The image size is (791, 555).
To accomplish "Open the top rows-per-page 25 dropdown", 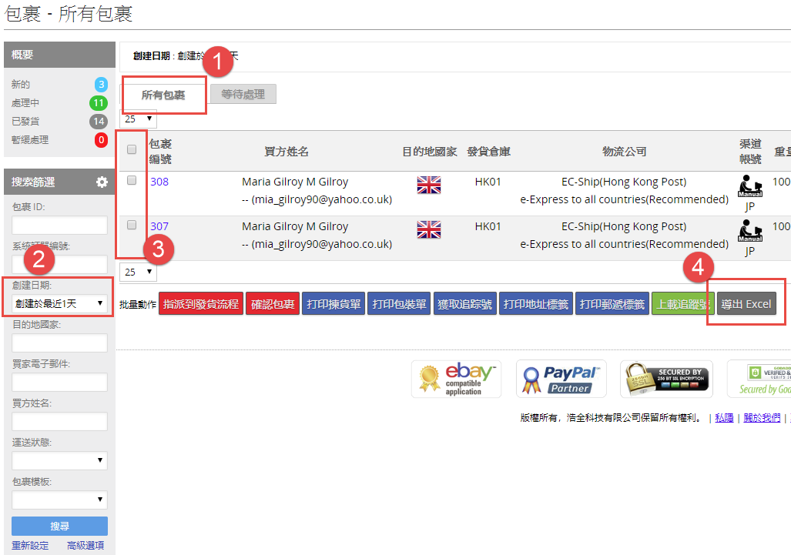I will (138, 119).
